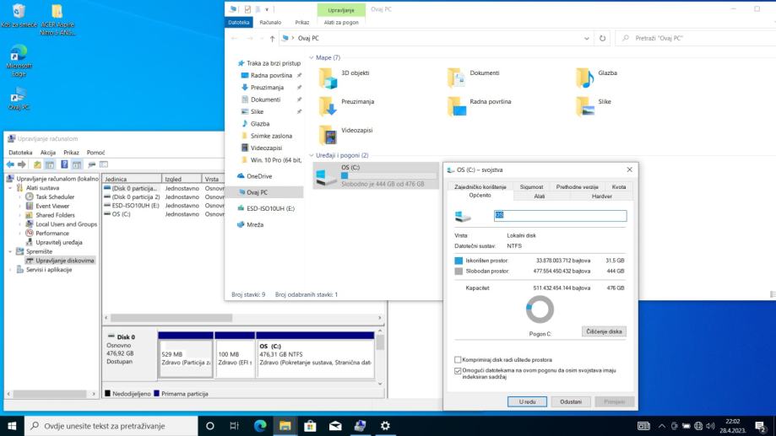Collapse the Mape (7) group
Image resolution: width=776 pixels, height=436 pixels.
[312, 58]
